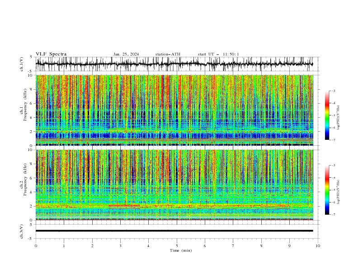Click the "-7" tick on ch.2 color bar

click(x=333, y=215)
